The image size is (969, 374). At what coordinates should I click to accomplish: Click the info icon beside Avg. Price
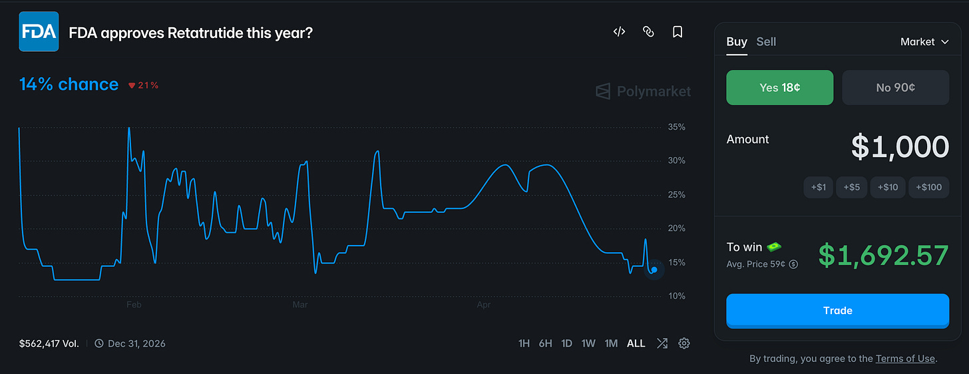click(x=793, y=264)
